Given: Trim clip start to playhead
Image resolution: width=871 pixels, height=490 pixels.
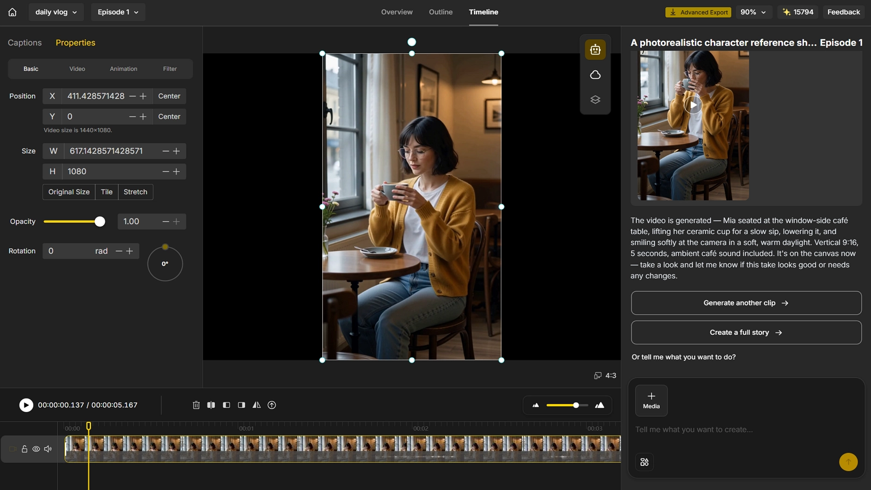Looking at the screenshot, I should [226, 405].
